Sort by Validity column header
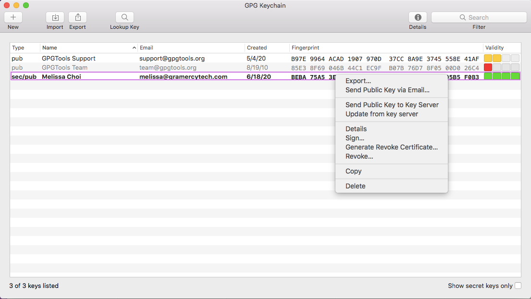This screenshot has height=299, width=531. [x=502, y=48]
